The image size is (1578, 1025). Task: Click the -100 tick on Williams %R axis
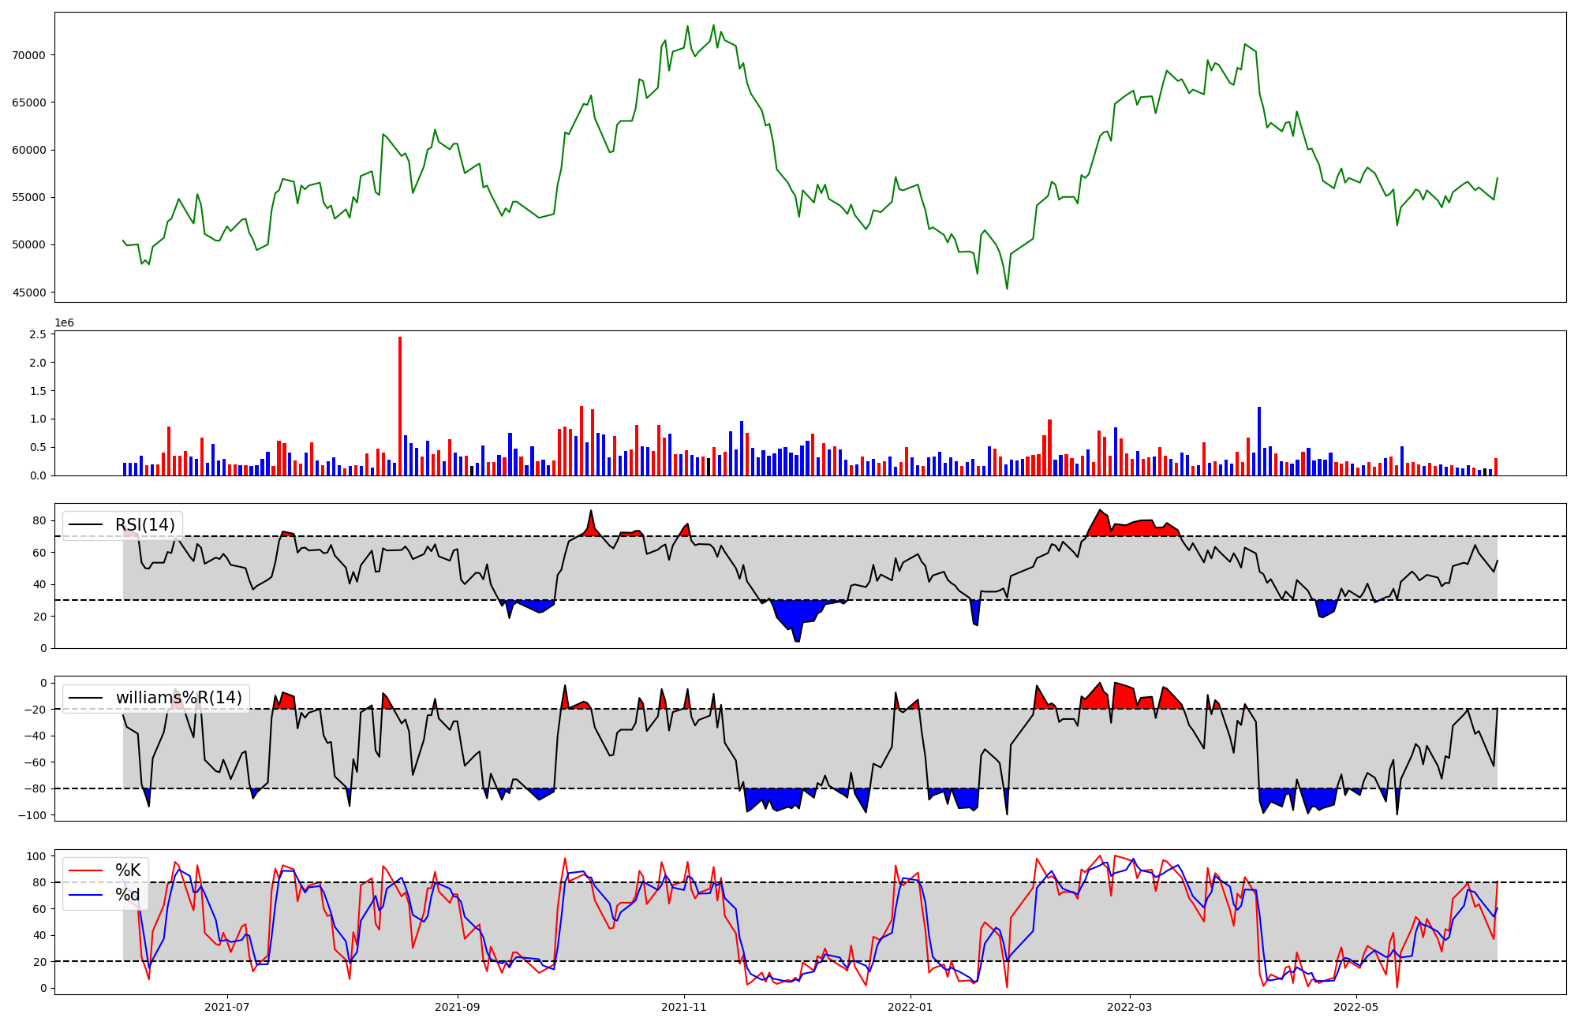(32, 815)
